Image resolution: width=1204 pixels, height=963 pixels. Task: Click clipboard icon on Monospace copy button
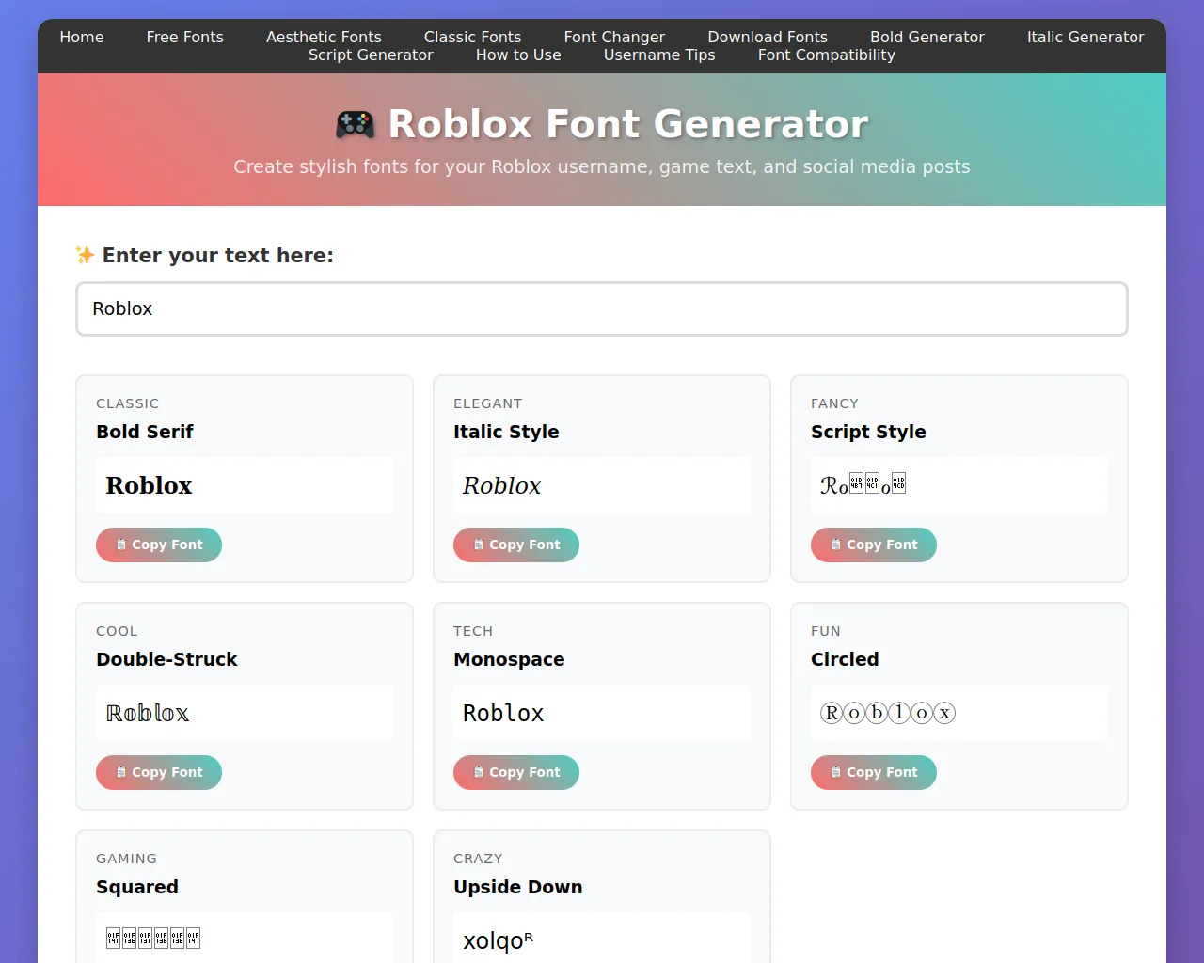click(479, 772)
